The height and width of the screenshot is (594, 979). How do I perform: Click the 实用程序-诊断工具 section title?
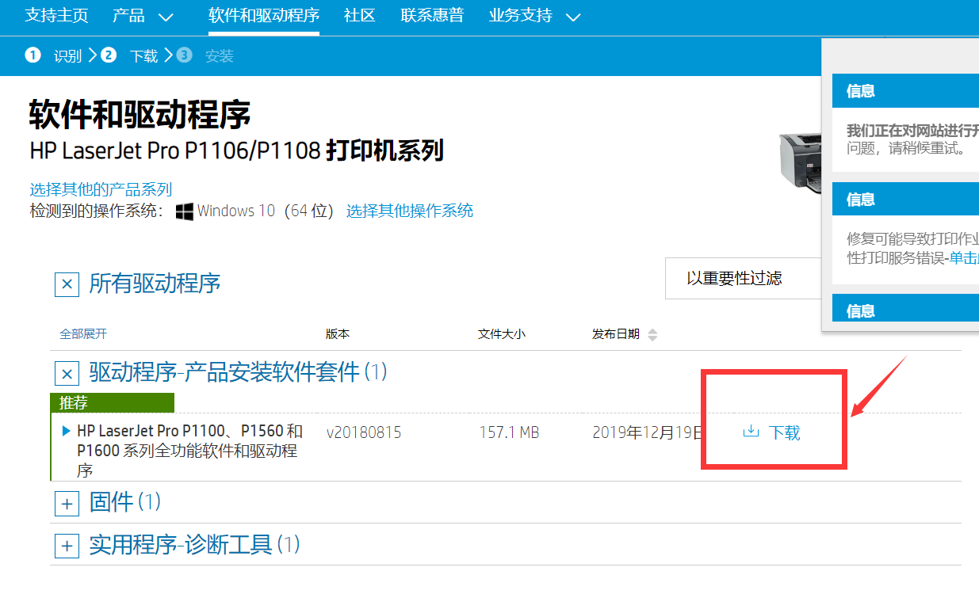(x=194, y=544)
